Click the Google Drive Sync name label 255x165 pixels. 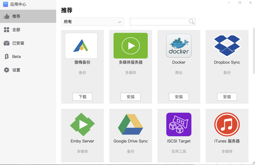(131, 141)
